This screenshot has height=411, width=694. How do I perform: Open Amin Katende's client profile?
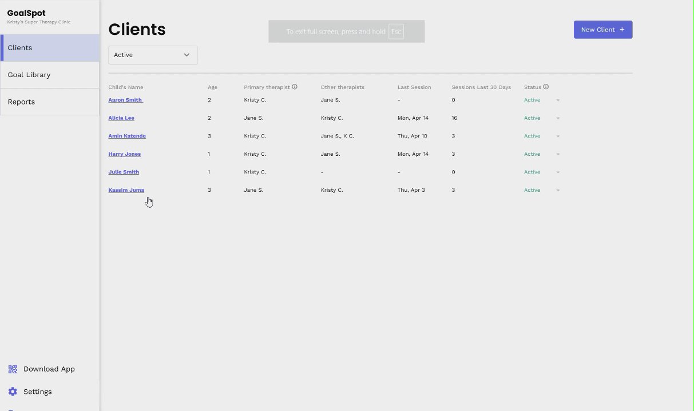pyautogui.click(x=127, y=136)
